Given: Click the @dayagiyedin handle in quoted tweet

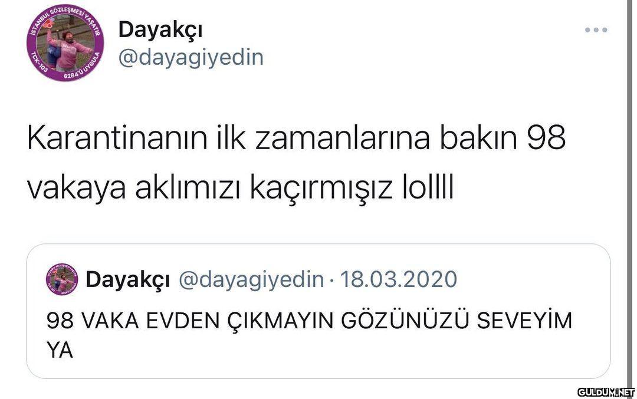Looking at the screenshot, I should coord(251,280).
